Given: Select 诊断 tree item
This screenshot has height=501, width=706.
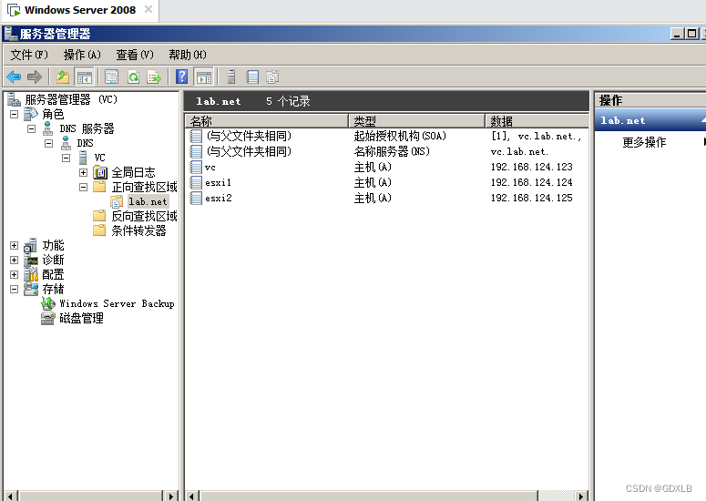Looking at the screenshot, I should tap(53, 260).
